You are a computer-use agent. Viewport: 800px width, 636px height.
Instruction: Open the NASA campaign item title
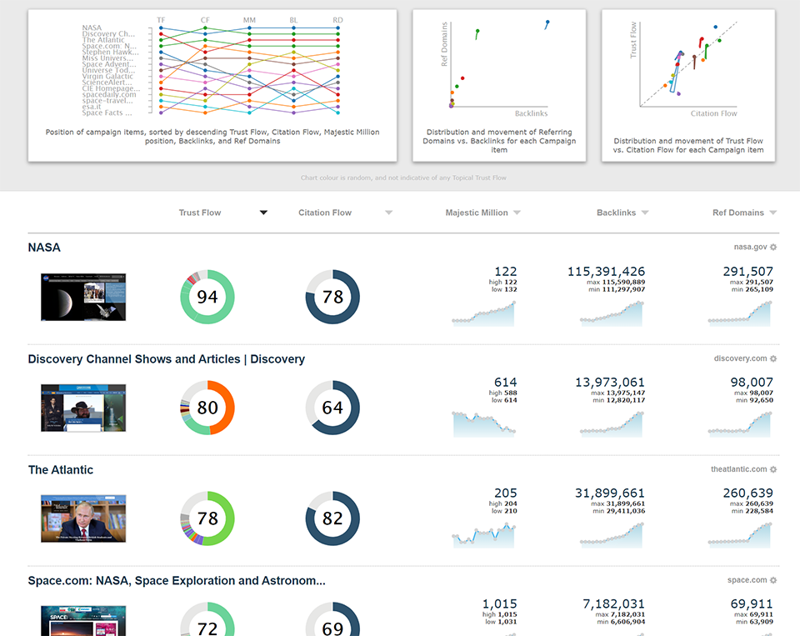pos(44,248)
